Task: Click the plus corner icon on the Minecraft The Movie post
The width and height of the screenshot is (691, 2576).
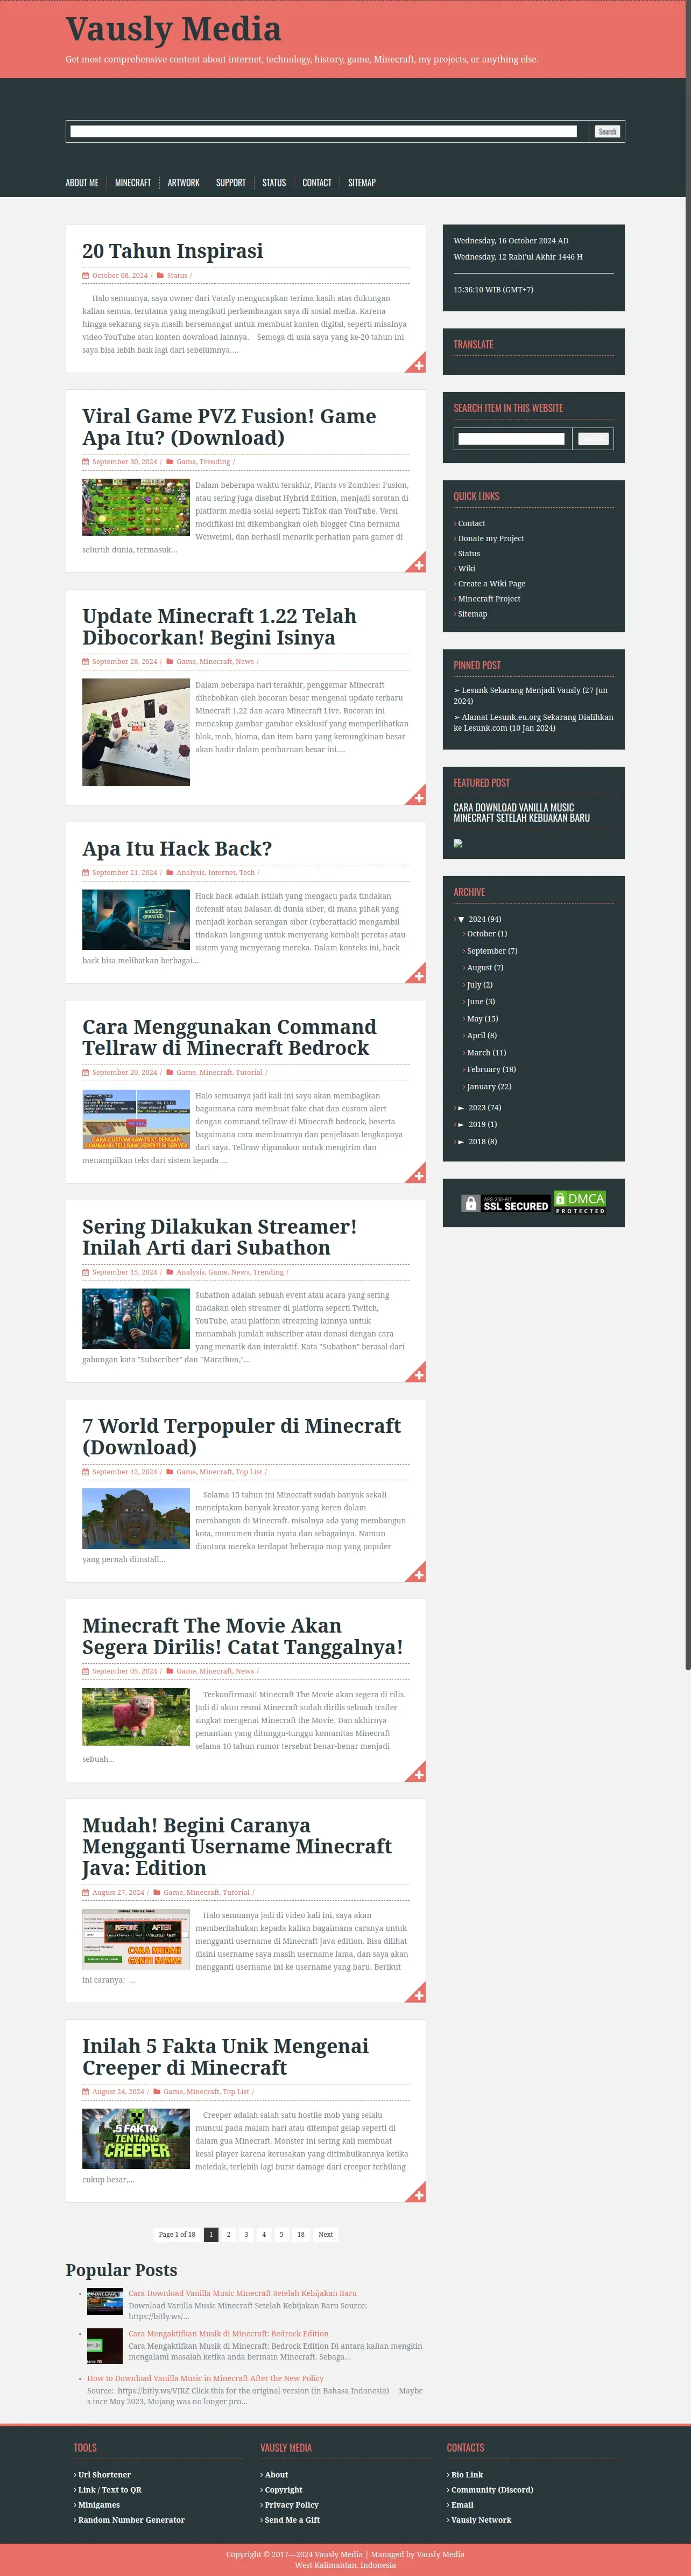Action: click(x=417, y=1773)
